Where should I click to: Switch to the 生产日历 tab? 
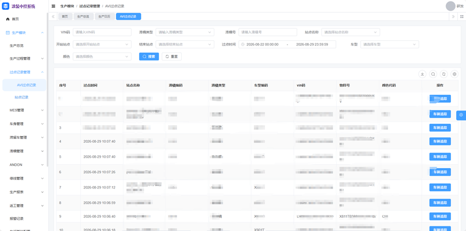click(104, 17)
